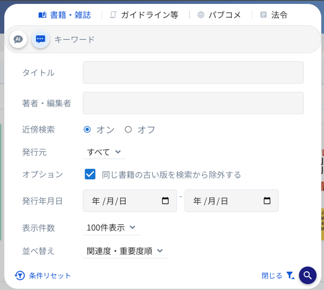Click the AI chat search icon
Image resolution: width=324 pixels, height=290 pixels.
pos(18,39)
